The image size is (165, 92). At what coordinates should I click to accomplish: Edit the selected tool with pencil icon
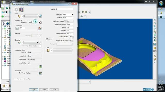coord(40,16)
